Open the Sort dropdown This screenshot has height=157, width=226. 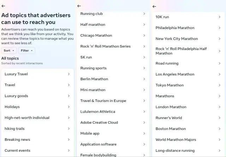coord(9,51)
